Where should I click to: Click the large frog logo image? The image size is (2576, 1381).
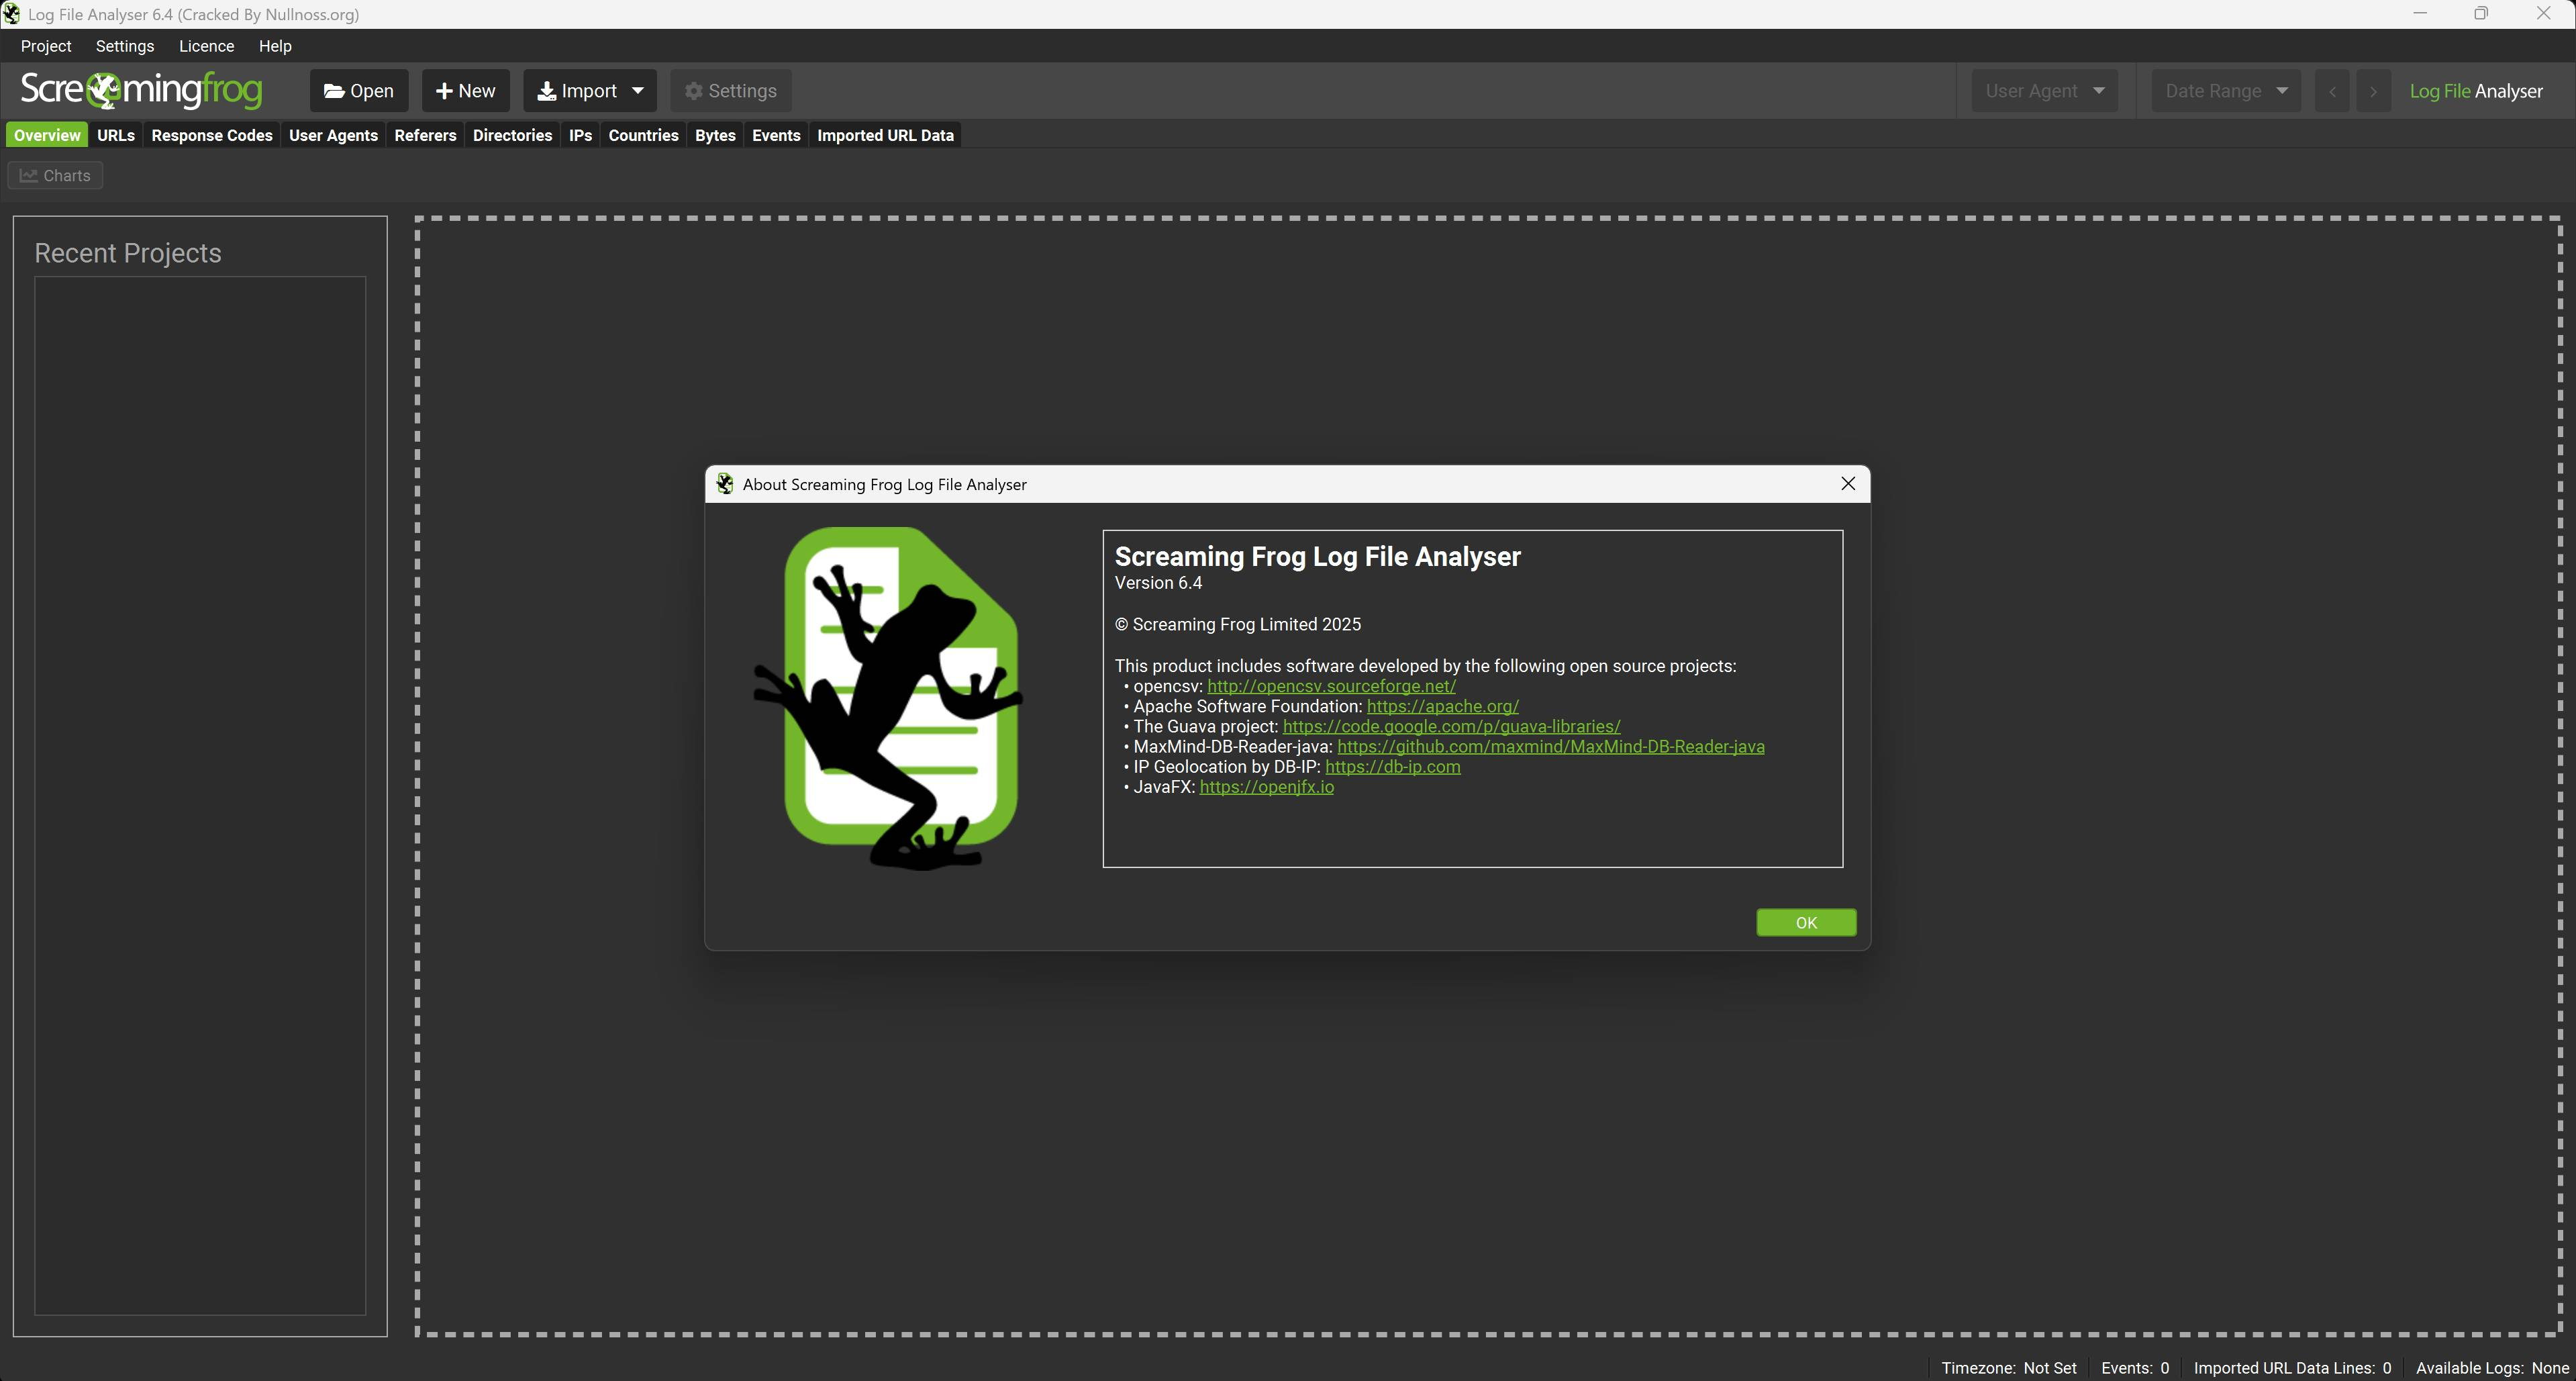click(x=888, y=697)
